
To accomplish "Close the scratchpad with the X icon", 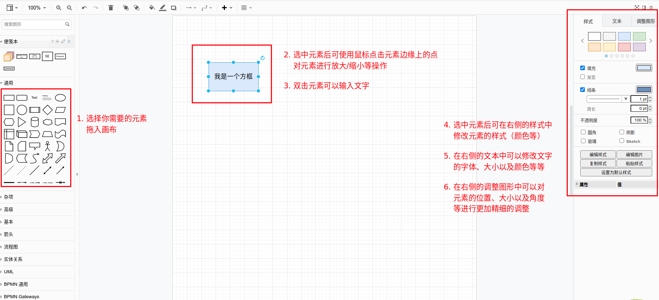I will (69, 42).
